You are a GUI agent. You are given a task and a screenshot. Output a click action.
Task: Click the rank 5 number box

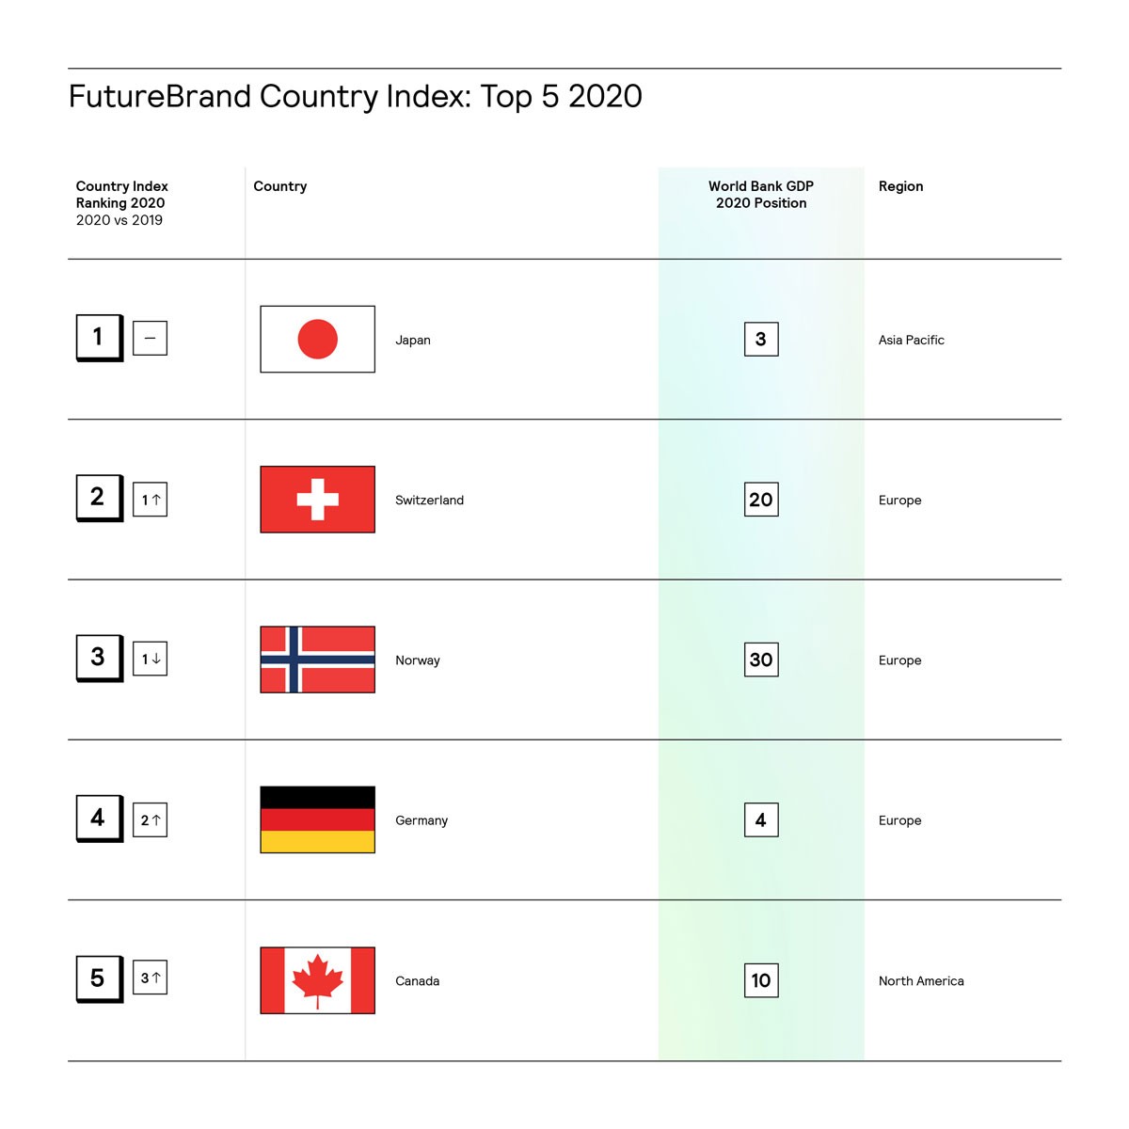click(x=99, y=978)
